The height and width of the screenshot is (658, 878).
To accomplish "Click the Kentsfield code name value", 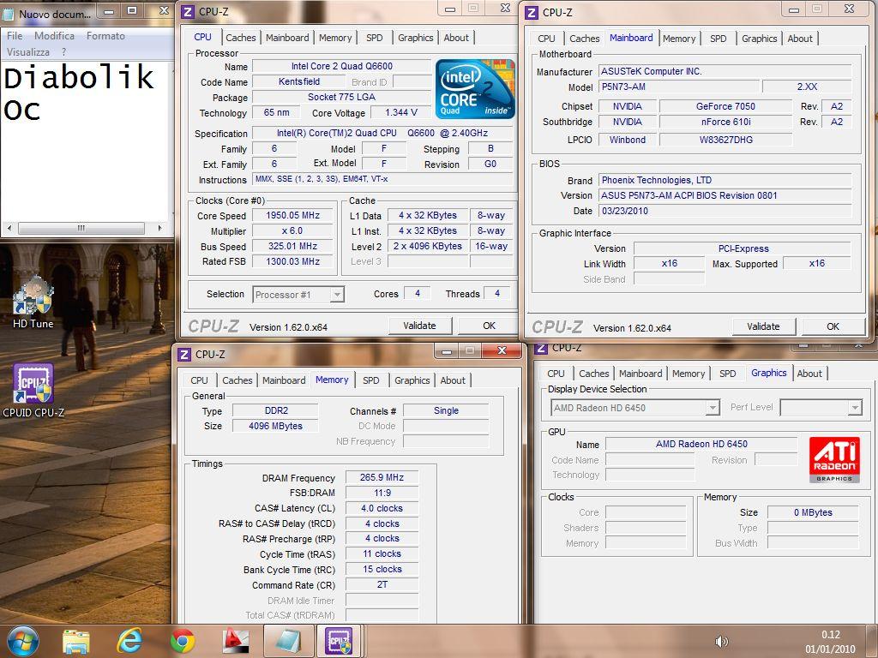I will coord(299,81).
